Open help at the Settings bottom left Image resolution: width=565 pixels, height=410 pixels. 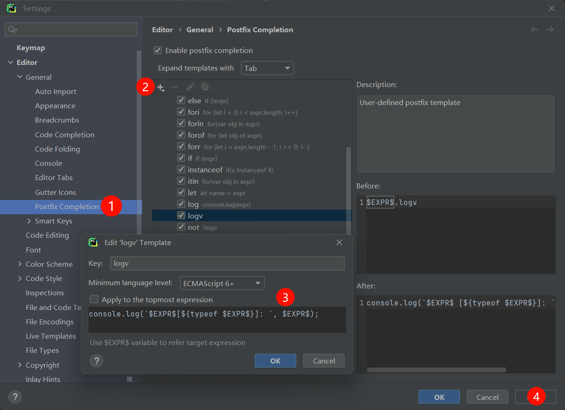(15, 397)
